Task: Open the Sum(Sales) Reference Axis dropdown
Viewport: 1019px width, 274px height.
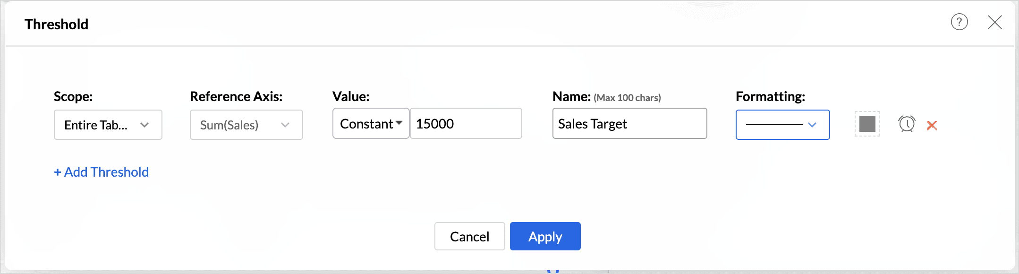Action: (x=246, y=125)
